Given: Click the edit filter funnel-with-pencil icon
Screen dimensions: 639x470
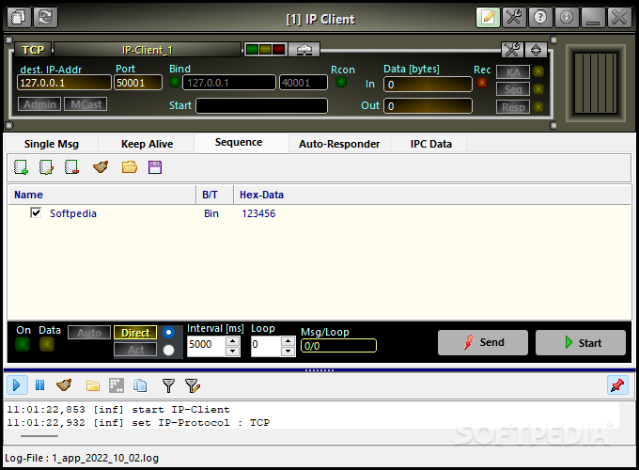Looking at the screenshot, I should pos(193,385).
